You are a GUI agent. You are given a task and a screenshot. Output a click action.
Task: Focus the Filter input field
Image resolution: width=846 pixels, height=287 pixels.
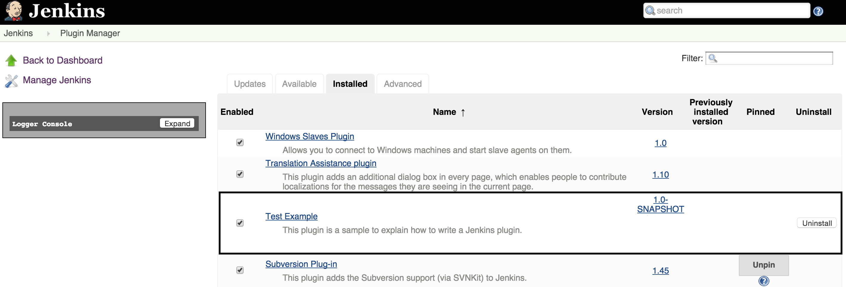coord(769,58)
